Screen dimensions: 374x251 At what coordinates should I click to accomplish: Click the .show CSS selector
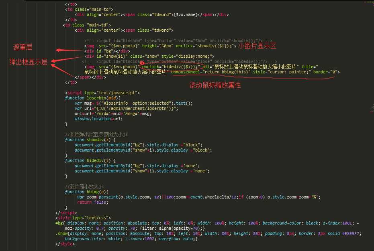61,234
